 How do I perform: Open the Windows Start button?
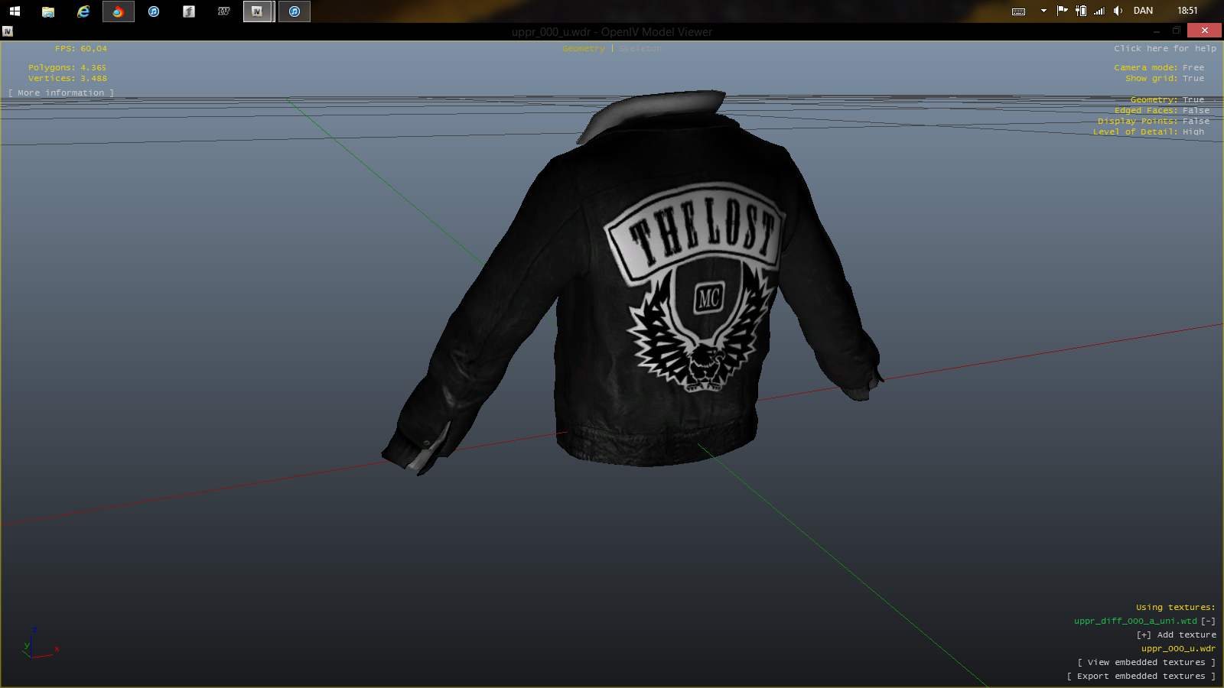[x=15, y=11]
